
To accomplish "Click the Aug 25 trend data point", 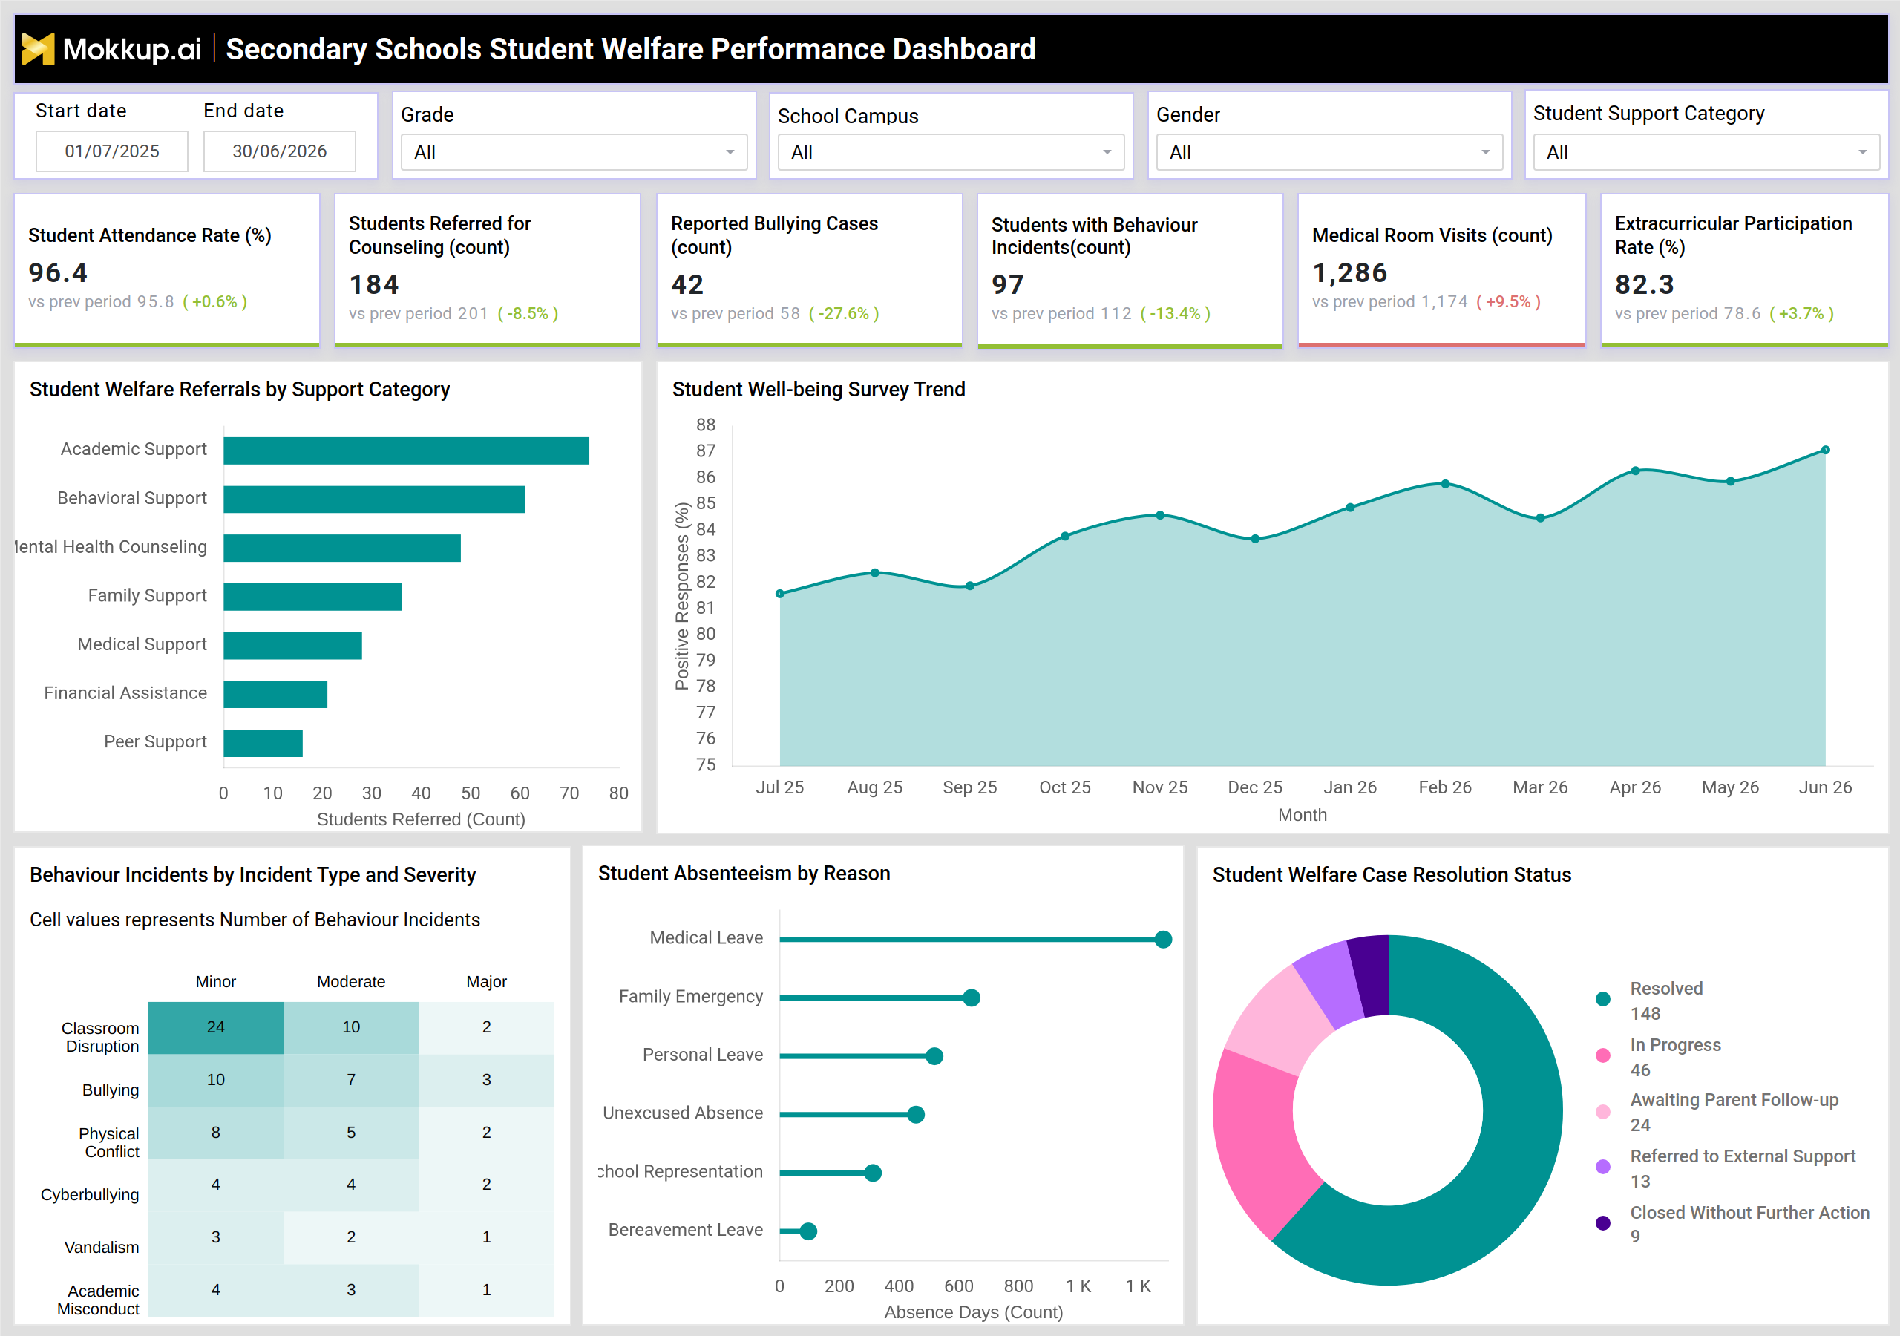I will click(x=875, y=573).
